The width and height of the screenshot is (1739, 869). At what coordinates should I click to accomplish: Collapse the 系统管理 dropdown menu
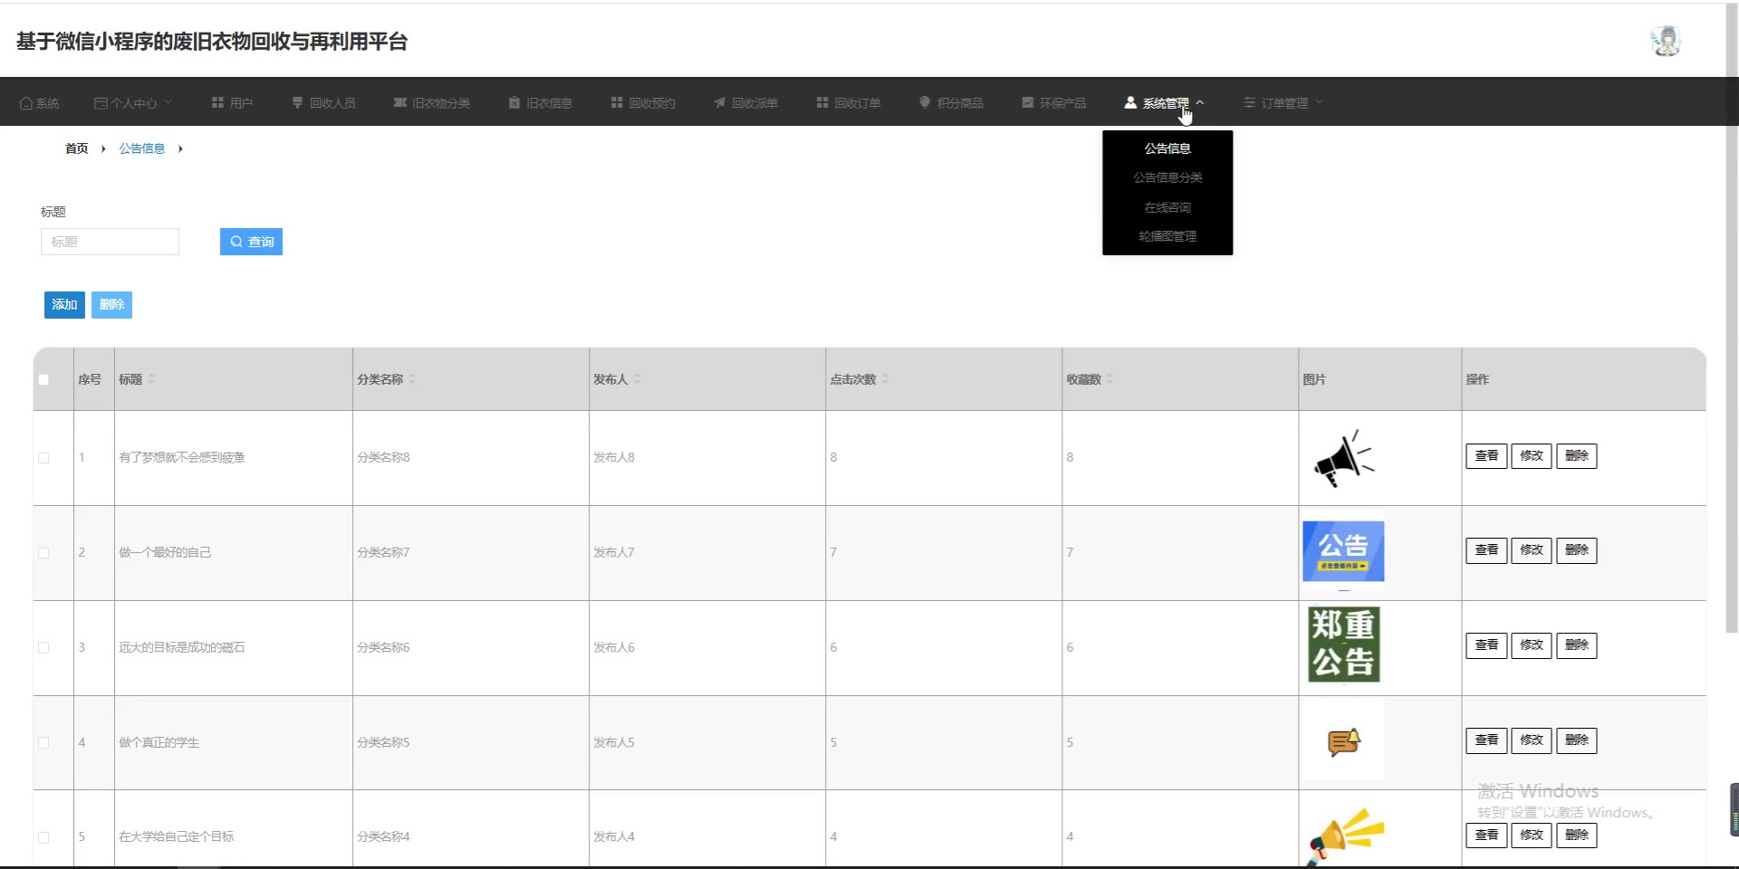pos(1165,103)
